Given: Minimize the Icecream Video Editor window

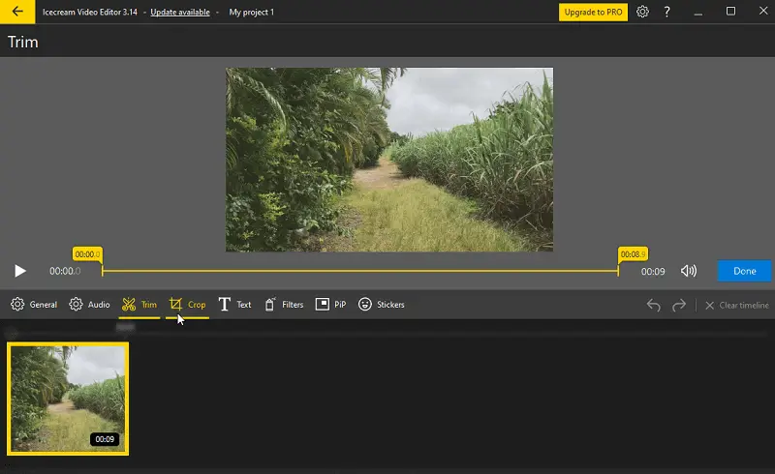Looking at the screenshot, I should point(697,12).
